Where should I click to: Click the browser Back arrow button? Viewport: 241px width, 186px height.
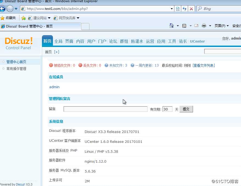pos(2,9)
